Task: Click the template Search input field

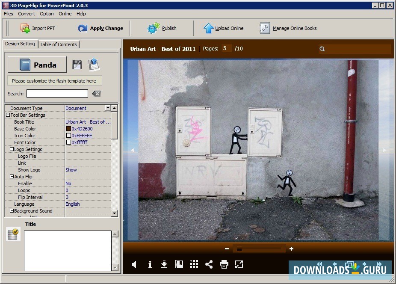Action: (57, 94)
